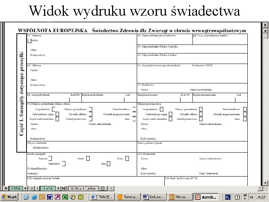Click the help question mark tray icon
The image size is (269, 202).
pos(237,197)
